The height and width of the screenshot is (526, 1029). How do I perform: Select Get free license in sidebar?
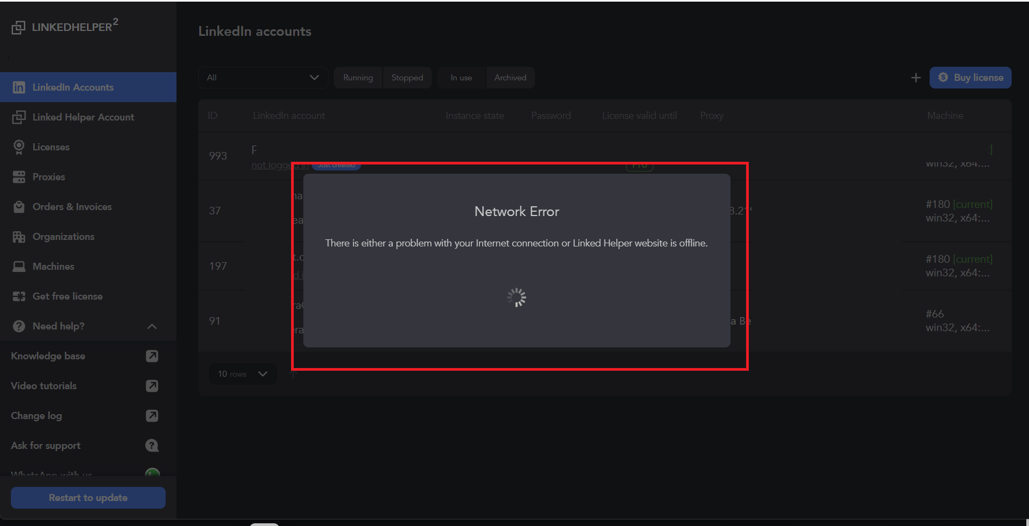(x=67, y=296)
